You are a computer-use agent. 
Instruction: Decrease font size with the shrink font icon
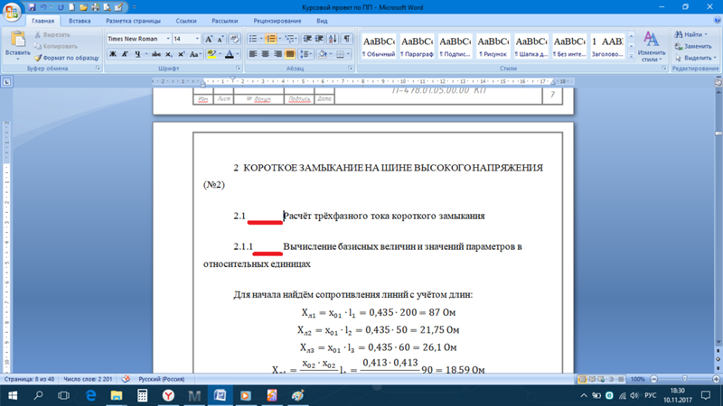221,39
